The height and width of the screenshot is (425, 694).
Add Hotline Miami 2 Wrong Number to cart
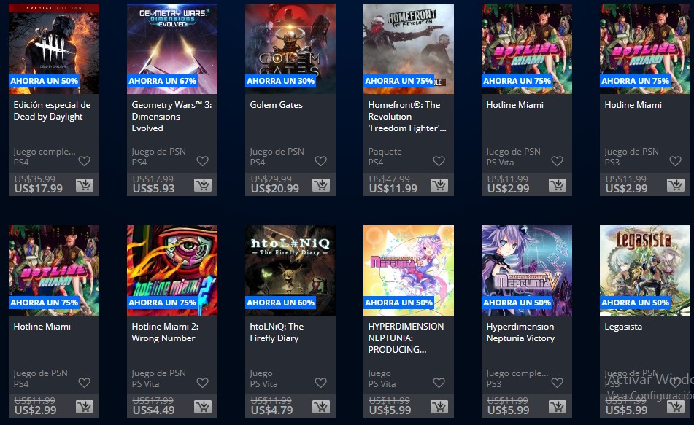coord(203,407)
